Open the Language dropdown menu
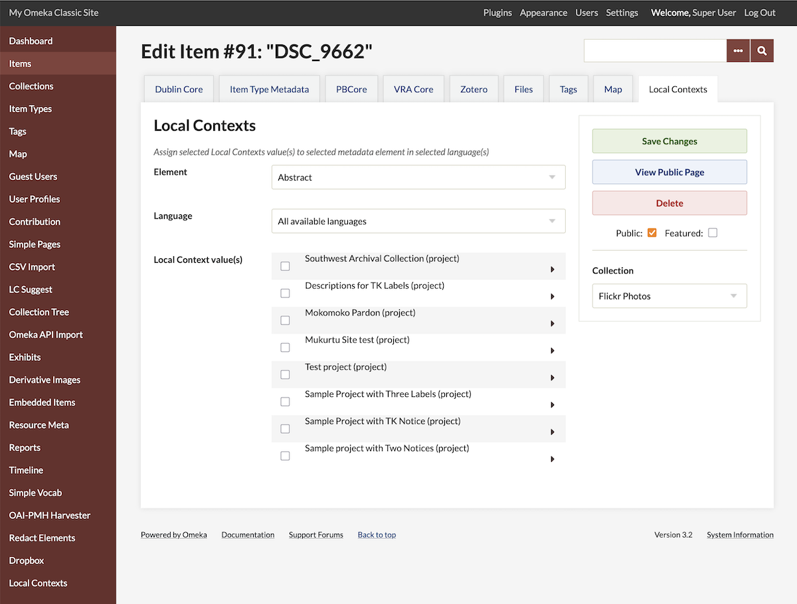This screenshot has height=604, width=797. (x=418, y=221)
